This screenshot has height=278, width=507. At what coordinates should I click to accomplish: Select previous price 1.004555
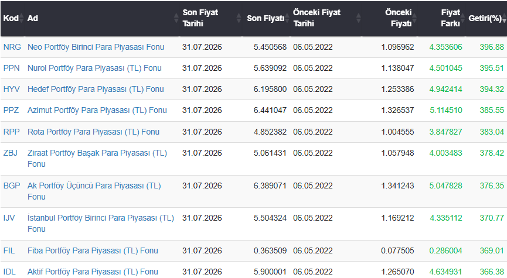coord(397,132)
